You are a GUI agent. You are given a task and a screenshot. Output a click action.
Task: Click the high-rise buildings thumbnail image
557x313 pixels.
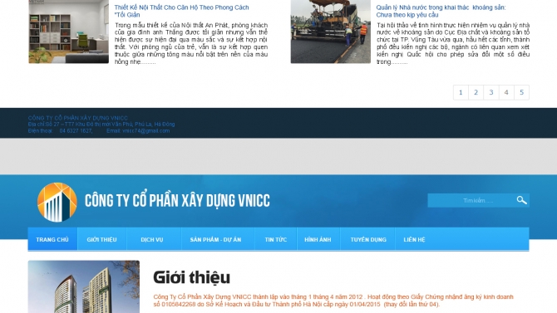tap(84, 286)
